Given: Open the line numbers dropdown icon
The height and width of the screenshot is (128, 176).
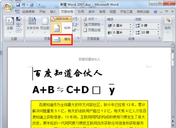Looking at the screenshot, I should [76, 25].
